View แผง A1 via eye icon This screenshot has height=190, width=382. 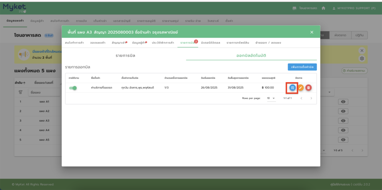[343, 102]
